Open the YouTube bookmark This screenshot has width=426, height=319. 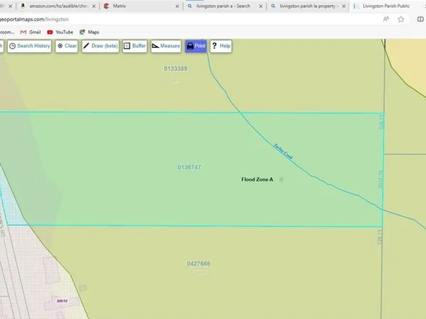tap(60, 32)
